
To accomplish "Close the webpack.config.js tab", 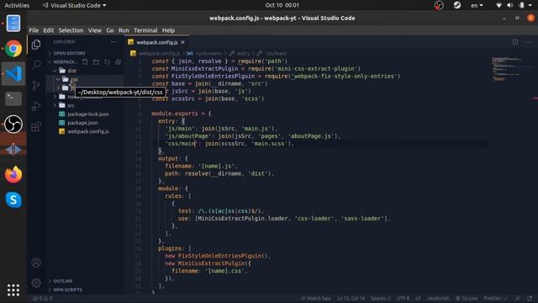I will [x=183, y=42].
